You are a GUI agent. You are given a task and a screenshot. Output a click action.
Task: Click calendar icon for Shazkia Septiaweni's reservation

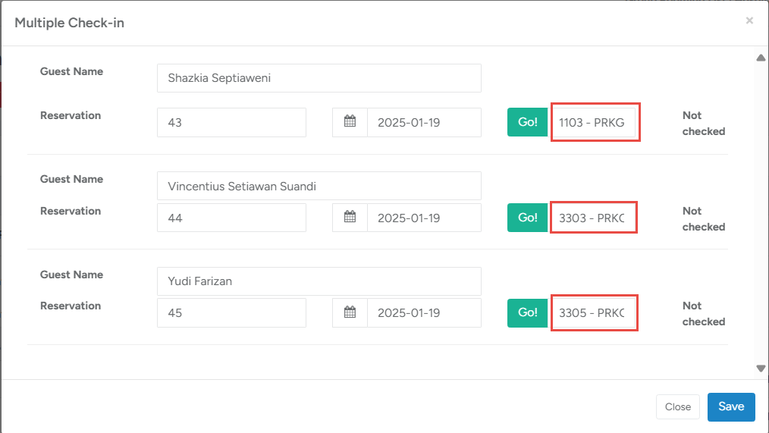pos(350,122)
